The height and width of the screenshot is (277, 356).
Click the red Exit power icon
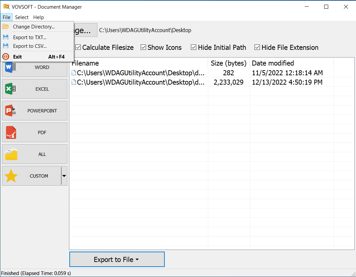[x=6, y=57]
